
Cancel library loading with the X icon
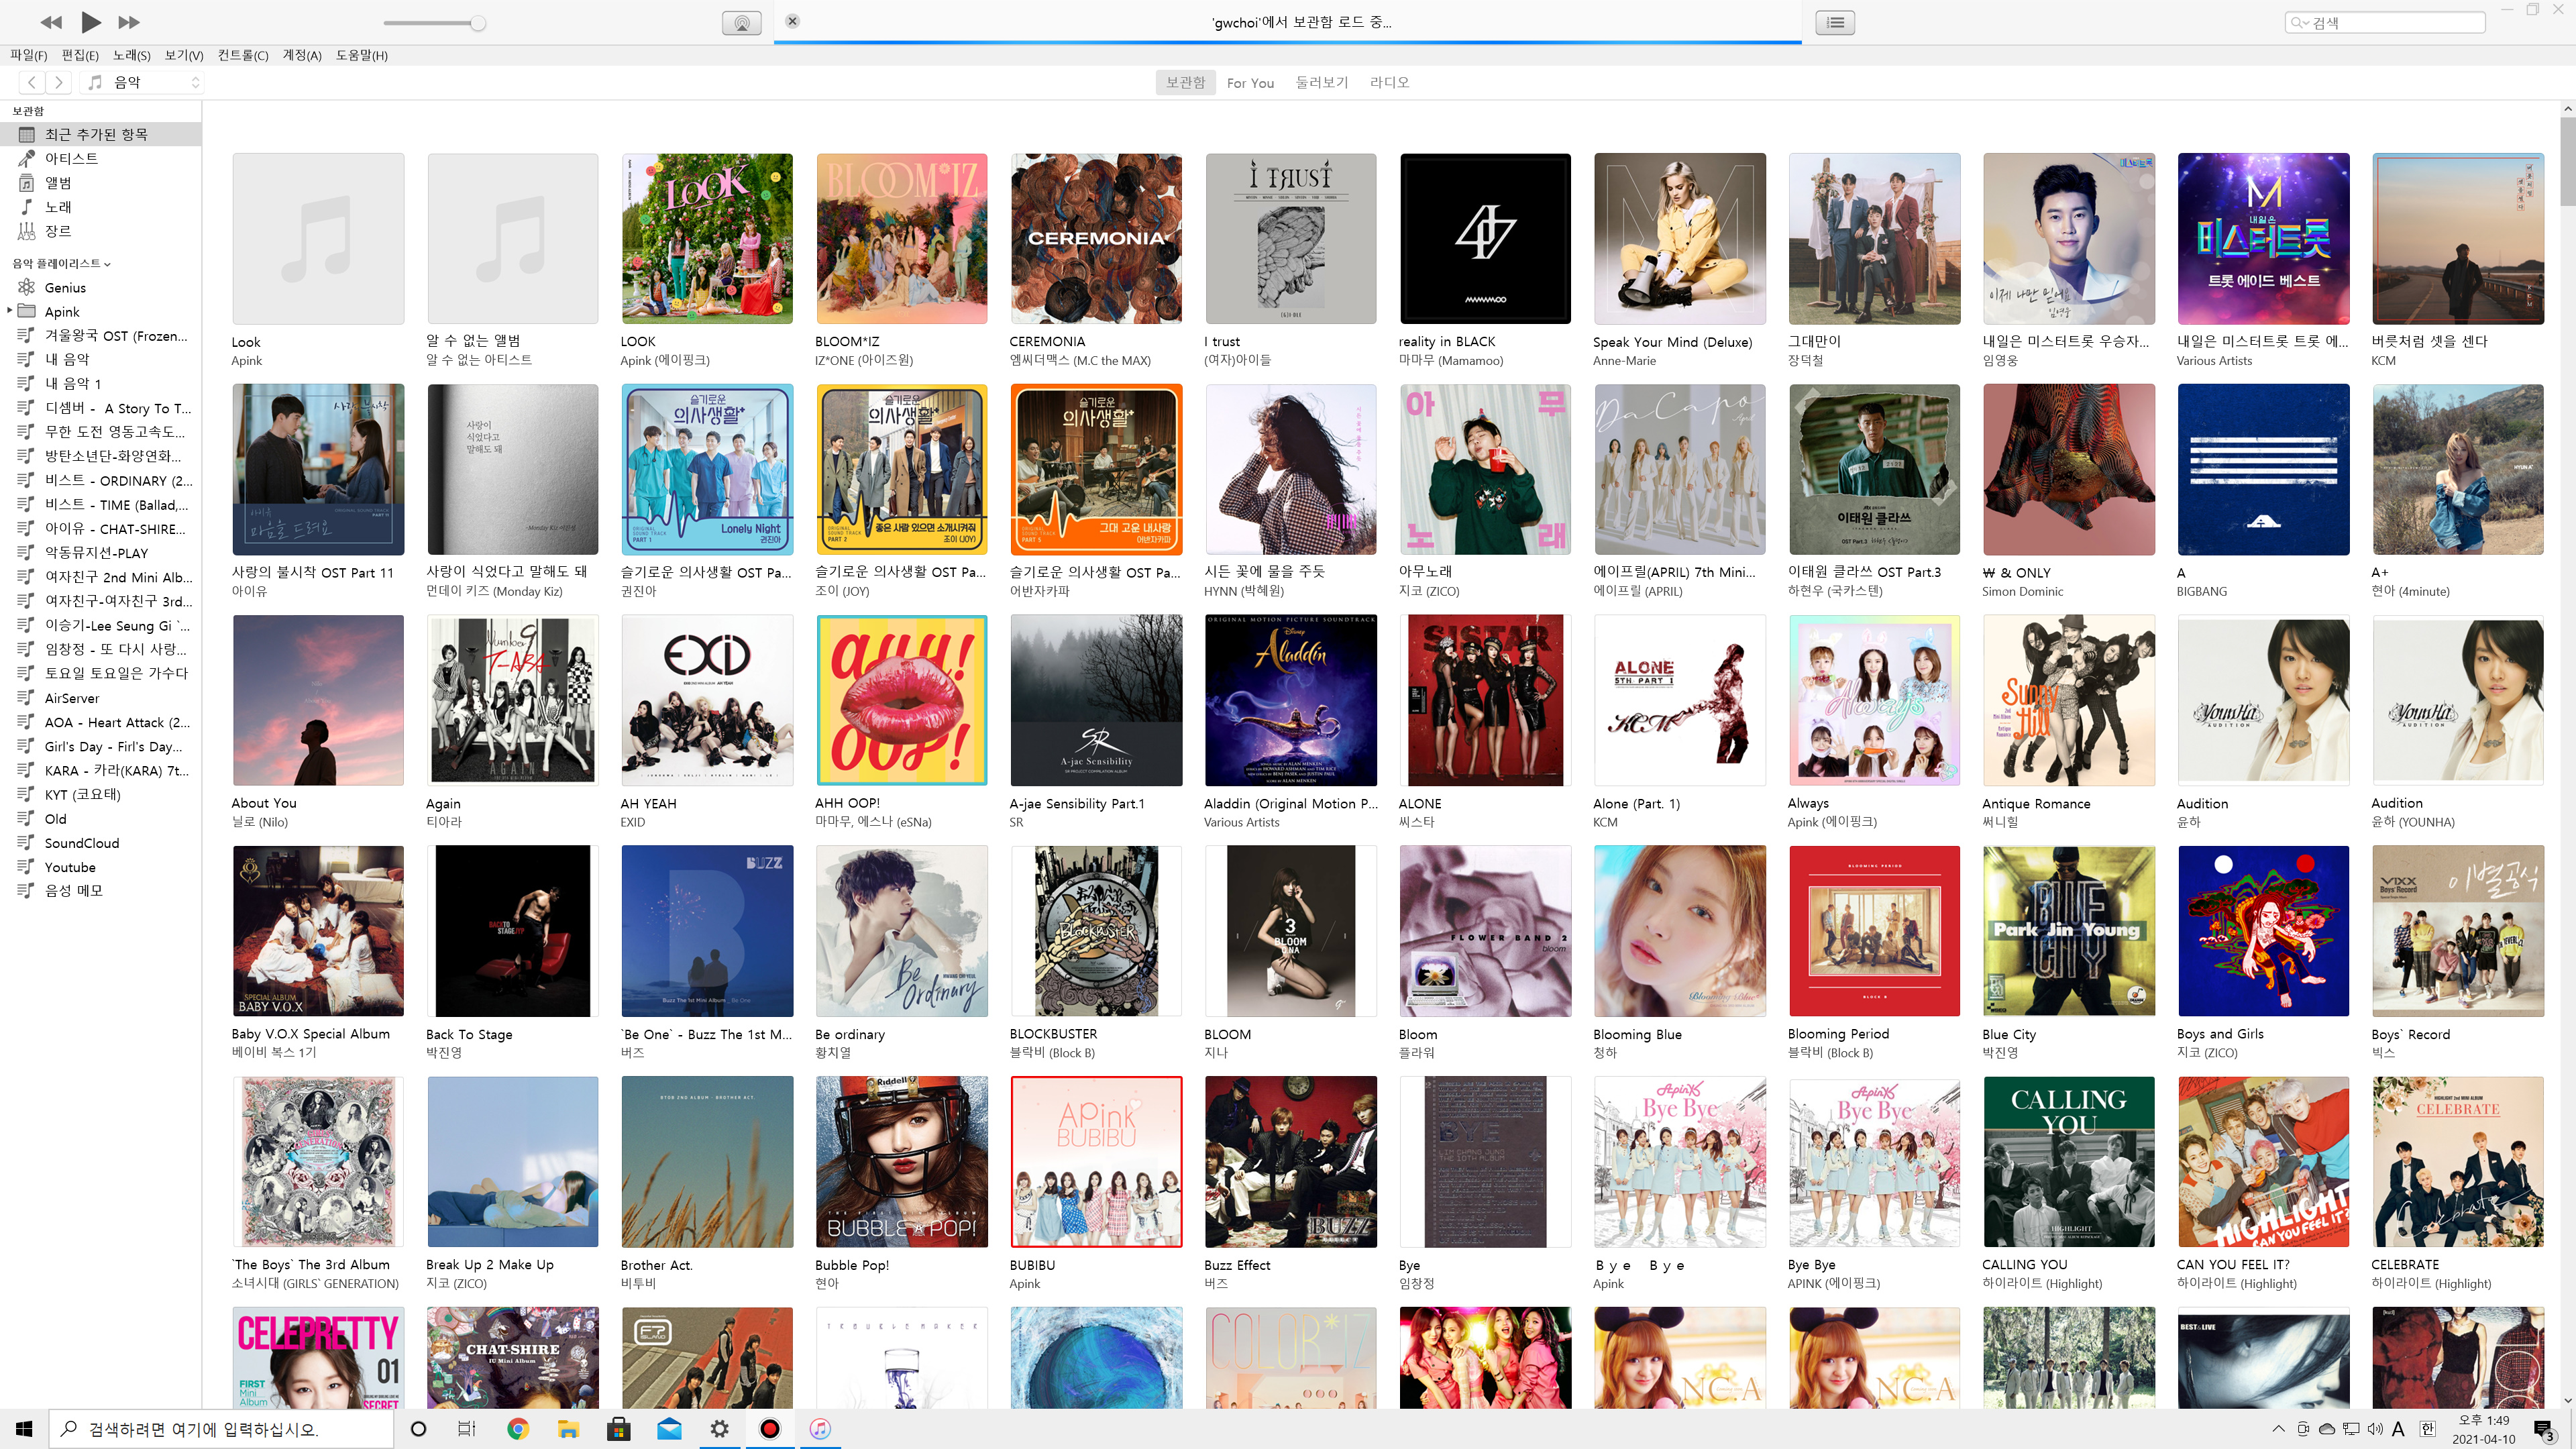(x=792, y=21)
